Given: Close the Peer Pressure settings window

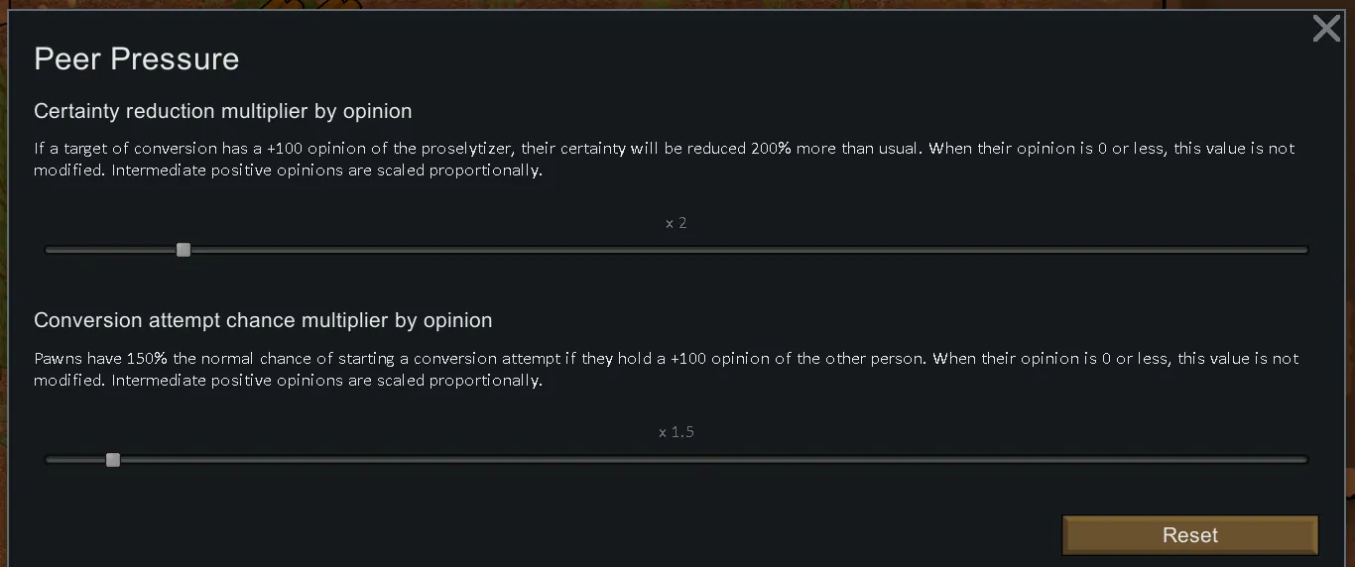Looking at the screenshot, I should 1326,28.
